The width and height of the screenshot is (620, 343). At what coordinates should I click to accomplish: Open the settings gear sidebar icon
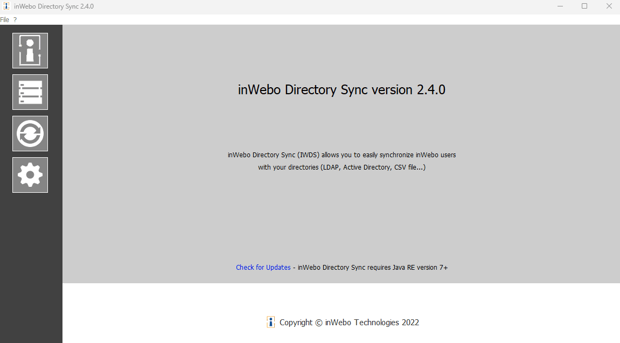30,175
